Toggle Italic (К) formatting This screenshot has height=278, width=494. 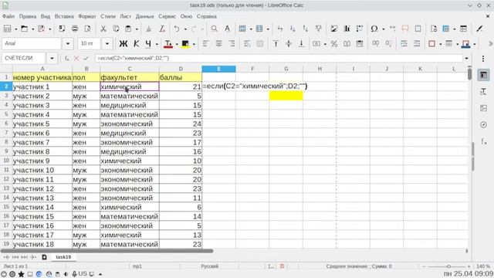point(136,44)
